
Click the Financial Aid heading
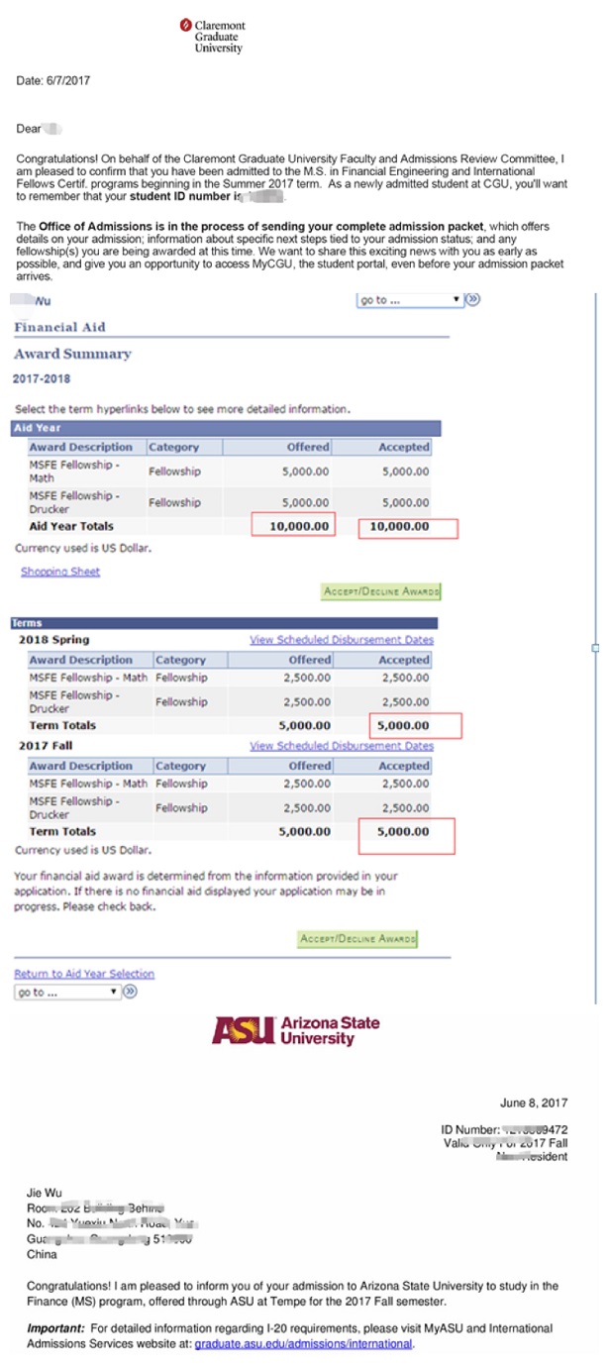(x=59, y=327)
